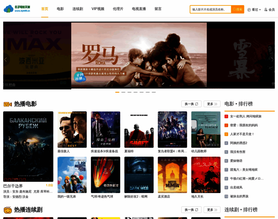278x219 pixels.
Task: Select the last carousel indicator dash
Action: 154,92
